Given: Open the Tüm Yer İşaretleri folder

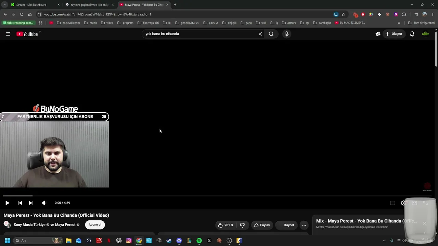Looking at the screenshot, I should [x=421, y=23].
